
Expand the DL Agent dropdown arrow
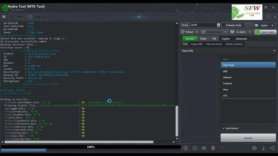tap(250, 32)
